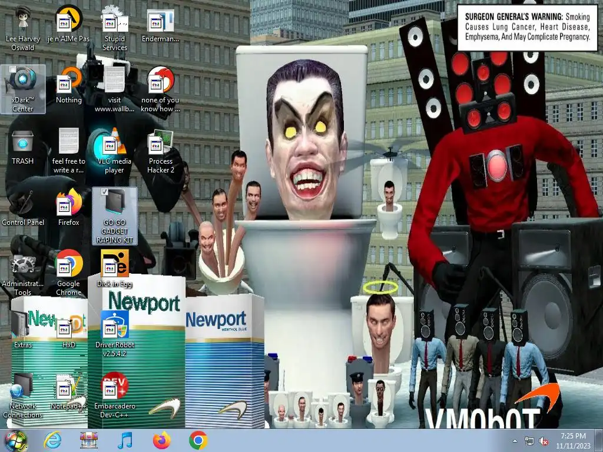Screen dimensions: 603x452
Task: Launch Notepad++ from desktop
Action: pos(68,391)
